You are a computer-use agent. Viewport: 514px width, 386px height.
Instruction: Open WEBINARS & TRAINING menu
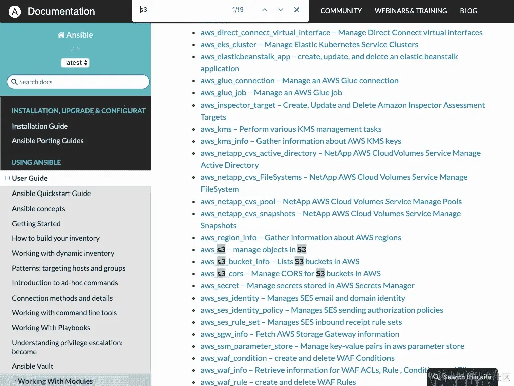point(411,11)
